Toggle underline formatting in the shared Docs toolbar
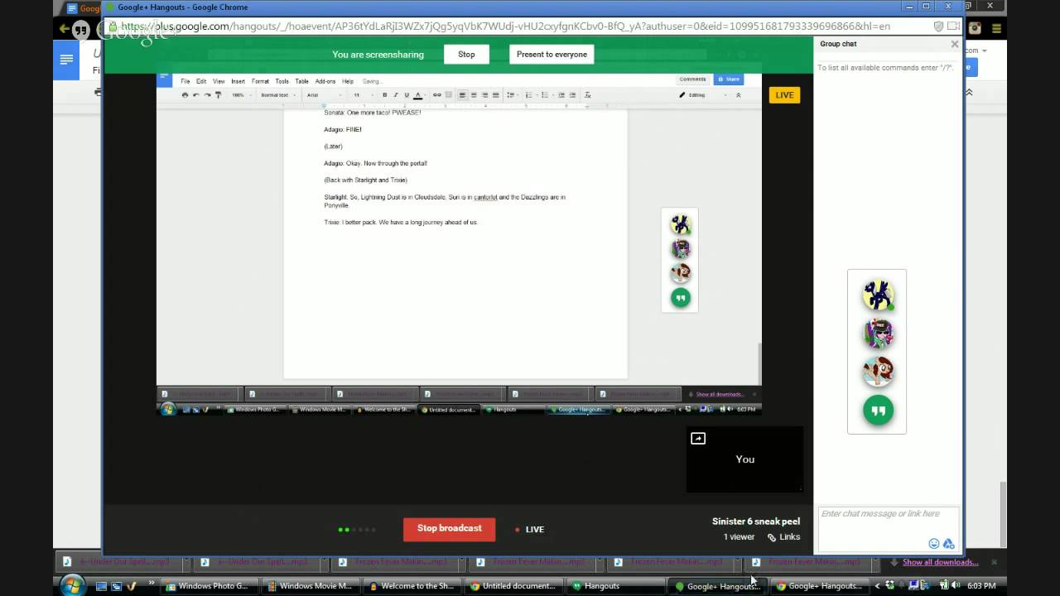Viewport: 1060px width, 596px height. 406,95
